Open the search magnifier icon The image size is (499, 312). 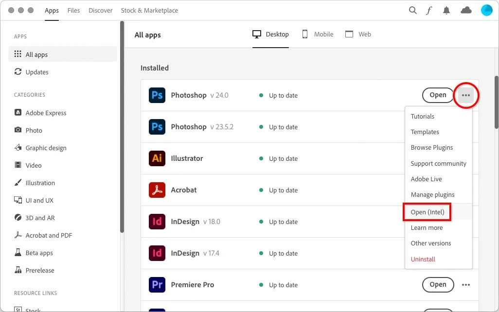coord(413,10)
